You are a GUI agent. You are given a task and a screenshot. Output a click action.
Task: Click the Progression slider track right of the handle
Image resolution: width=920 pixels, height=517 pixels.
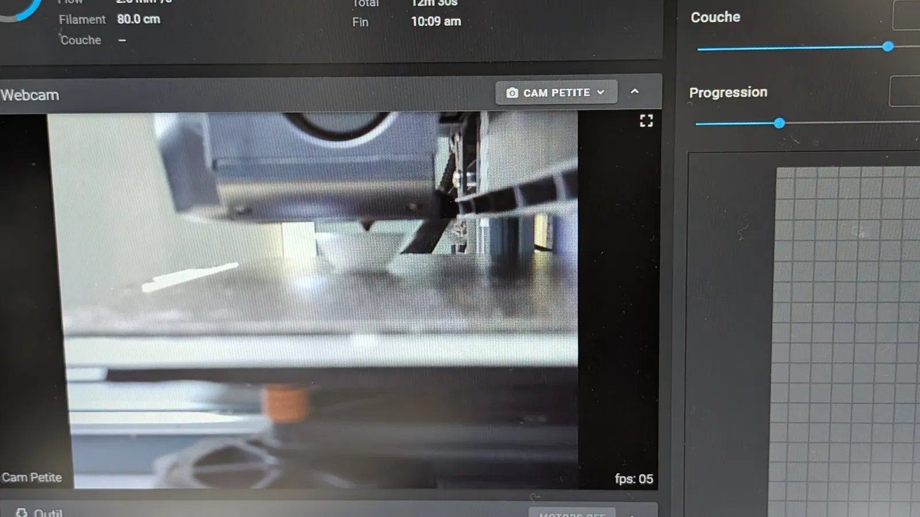851,122
